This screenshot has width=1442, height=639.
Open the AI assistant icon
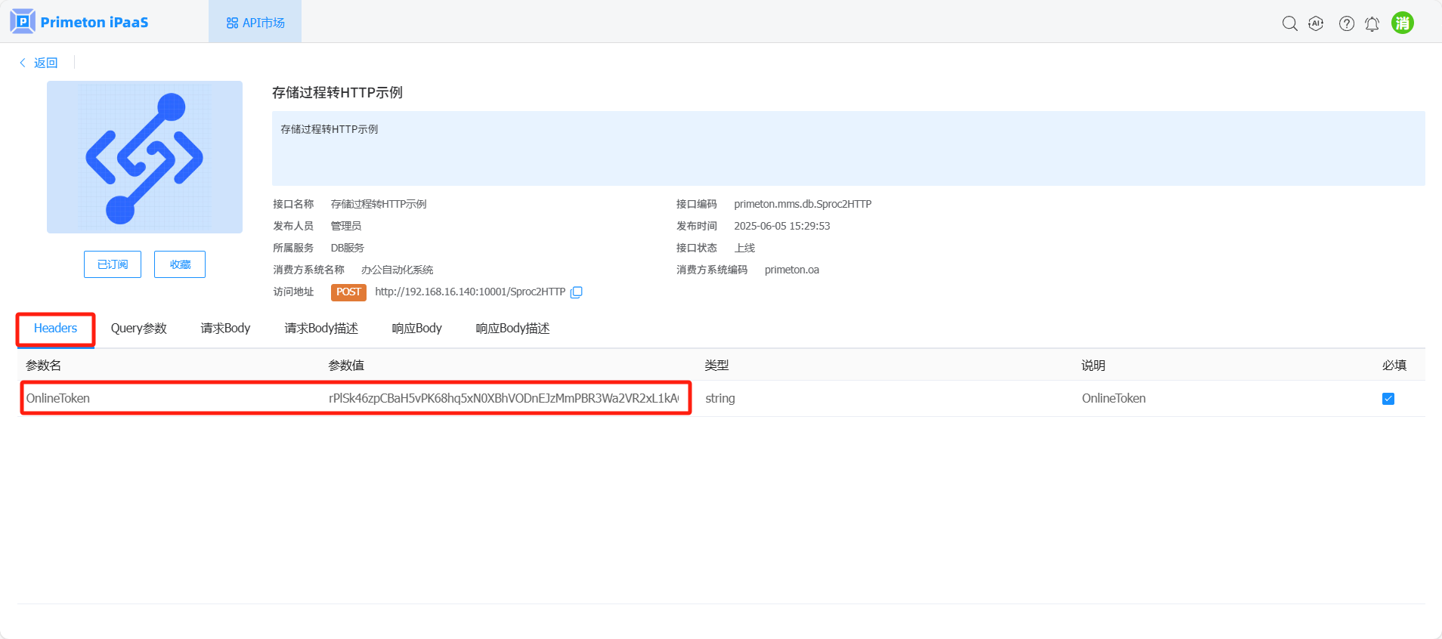(x=1316, y=23)
